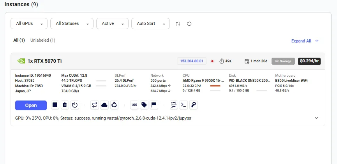Screen dimensions: 337x164
Task: Click the calendar duration icon
Action: (247, 61)
